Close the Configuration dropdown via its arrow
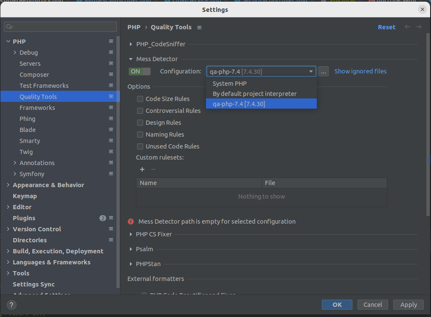 click(311, 71)
